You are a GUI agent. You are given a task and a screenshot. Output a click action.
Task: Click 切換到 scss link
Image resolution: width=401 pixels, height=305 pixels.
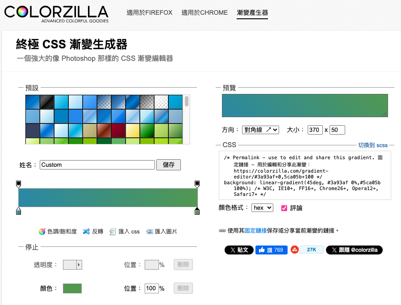373,145
